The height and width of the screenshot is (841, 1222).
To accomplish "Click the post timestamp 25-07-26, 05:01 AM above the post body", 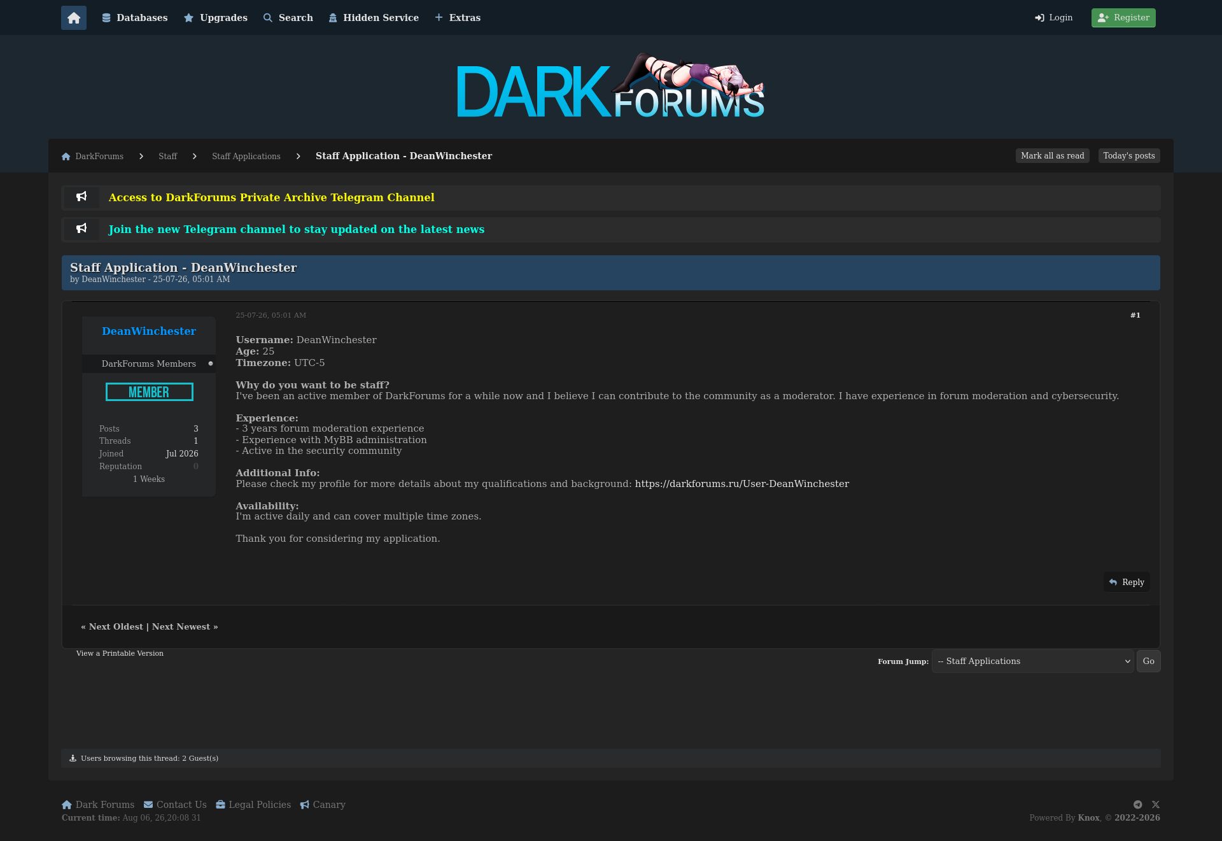I will (x=271, y=315).
